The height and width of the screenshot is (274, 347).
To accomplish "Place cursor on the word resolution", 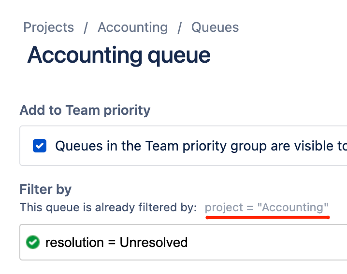I will [74, 242].
